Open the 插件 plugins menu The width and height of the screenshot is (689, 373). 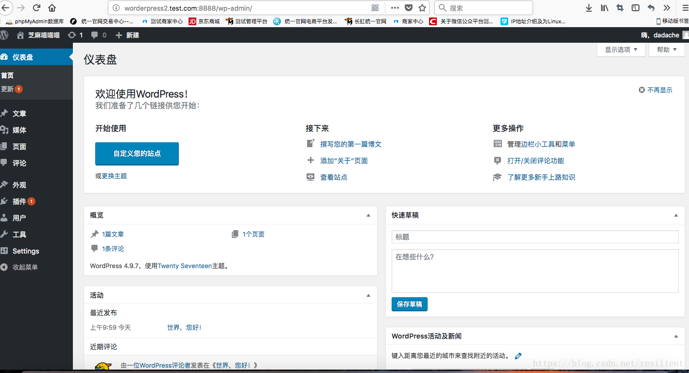(x=36, y=202)
